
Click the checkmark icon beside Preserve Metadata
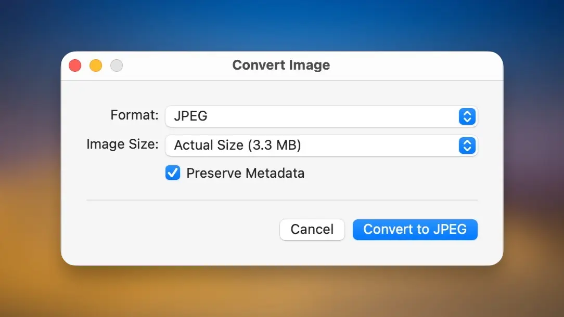[x=173, y=173]
